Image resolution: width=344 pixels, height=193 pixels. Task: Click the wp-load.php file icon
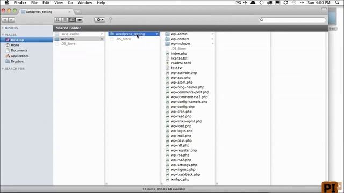click(x=167, y=127)
